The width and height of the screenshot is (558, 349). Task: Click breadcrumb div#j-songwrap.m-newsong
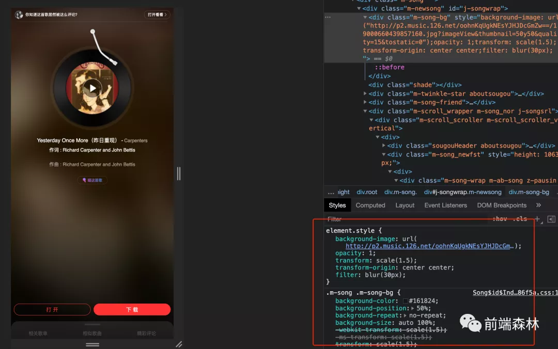[x=462, y=192]
